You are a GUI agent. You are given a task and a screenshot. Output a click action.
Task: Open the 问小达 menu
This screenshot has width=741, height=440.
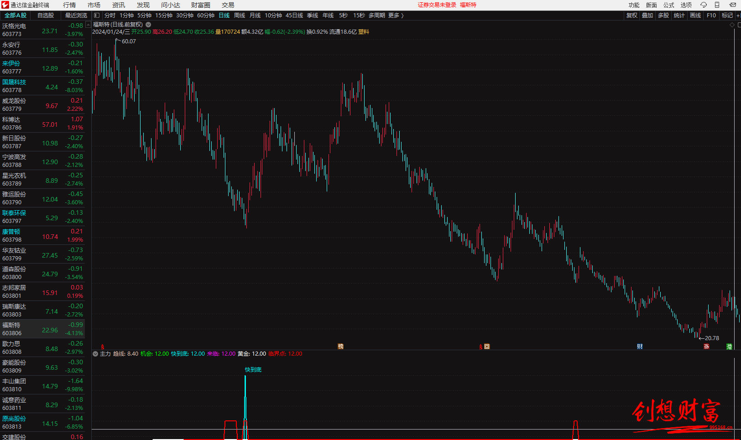pyautogui.click(x=171, y=5)
